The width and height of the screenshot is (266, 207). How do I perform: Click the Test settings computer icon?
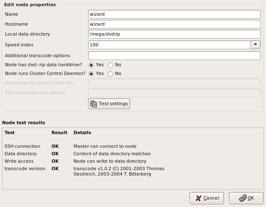click(94, 104)
